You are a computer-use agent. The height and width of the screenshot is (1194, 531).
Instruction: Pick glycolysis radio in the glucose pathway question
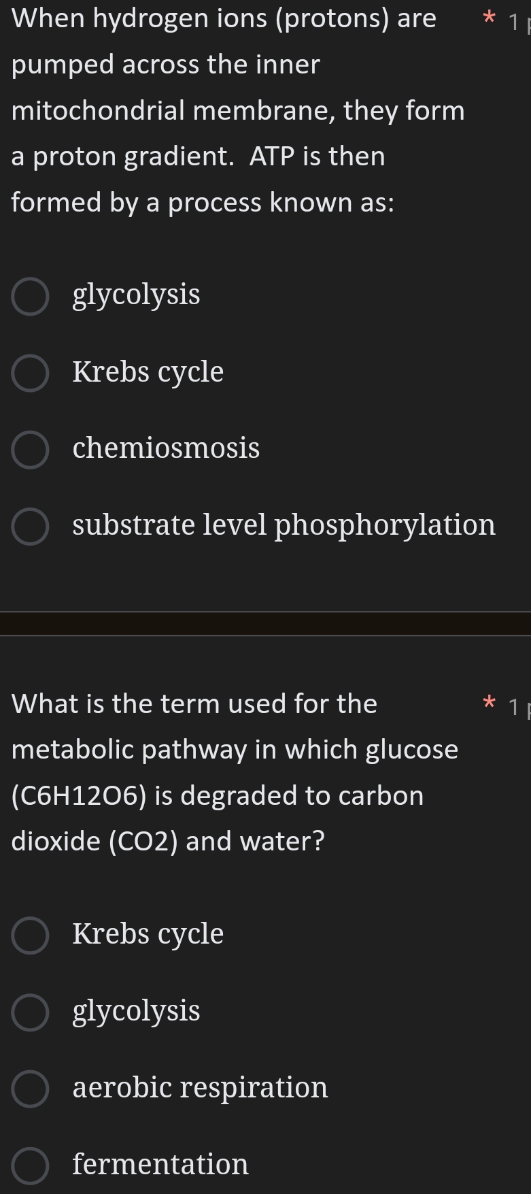point(30,1012)
